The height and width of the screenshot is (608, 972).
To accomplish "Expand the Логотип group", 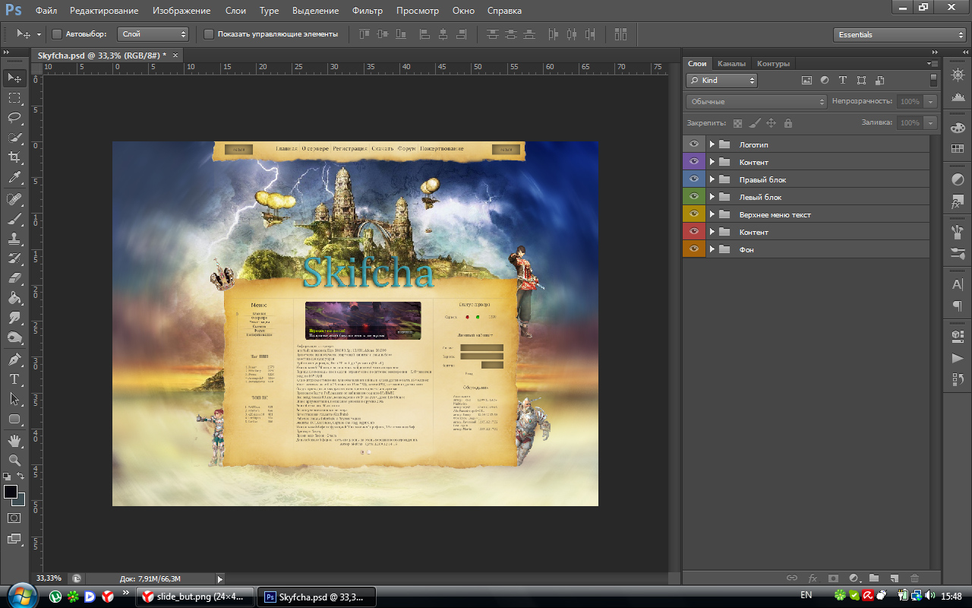I will pos(712,144).
